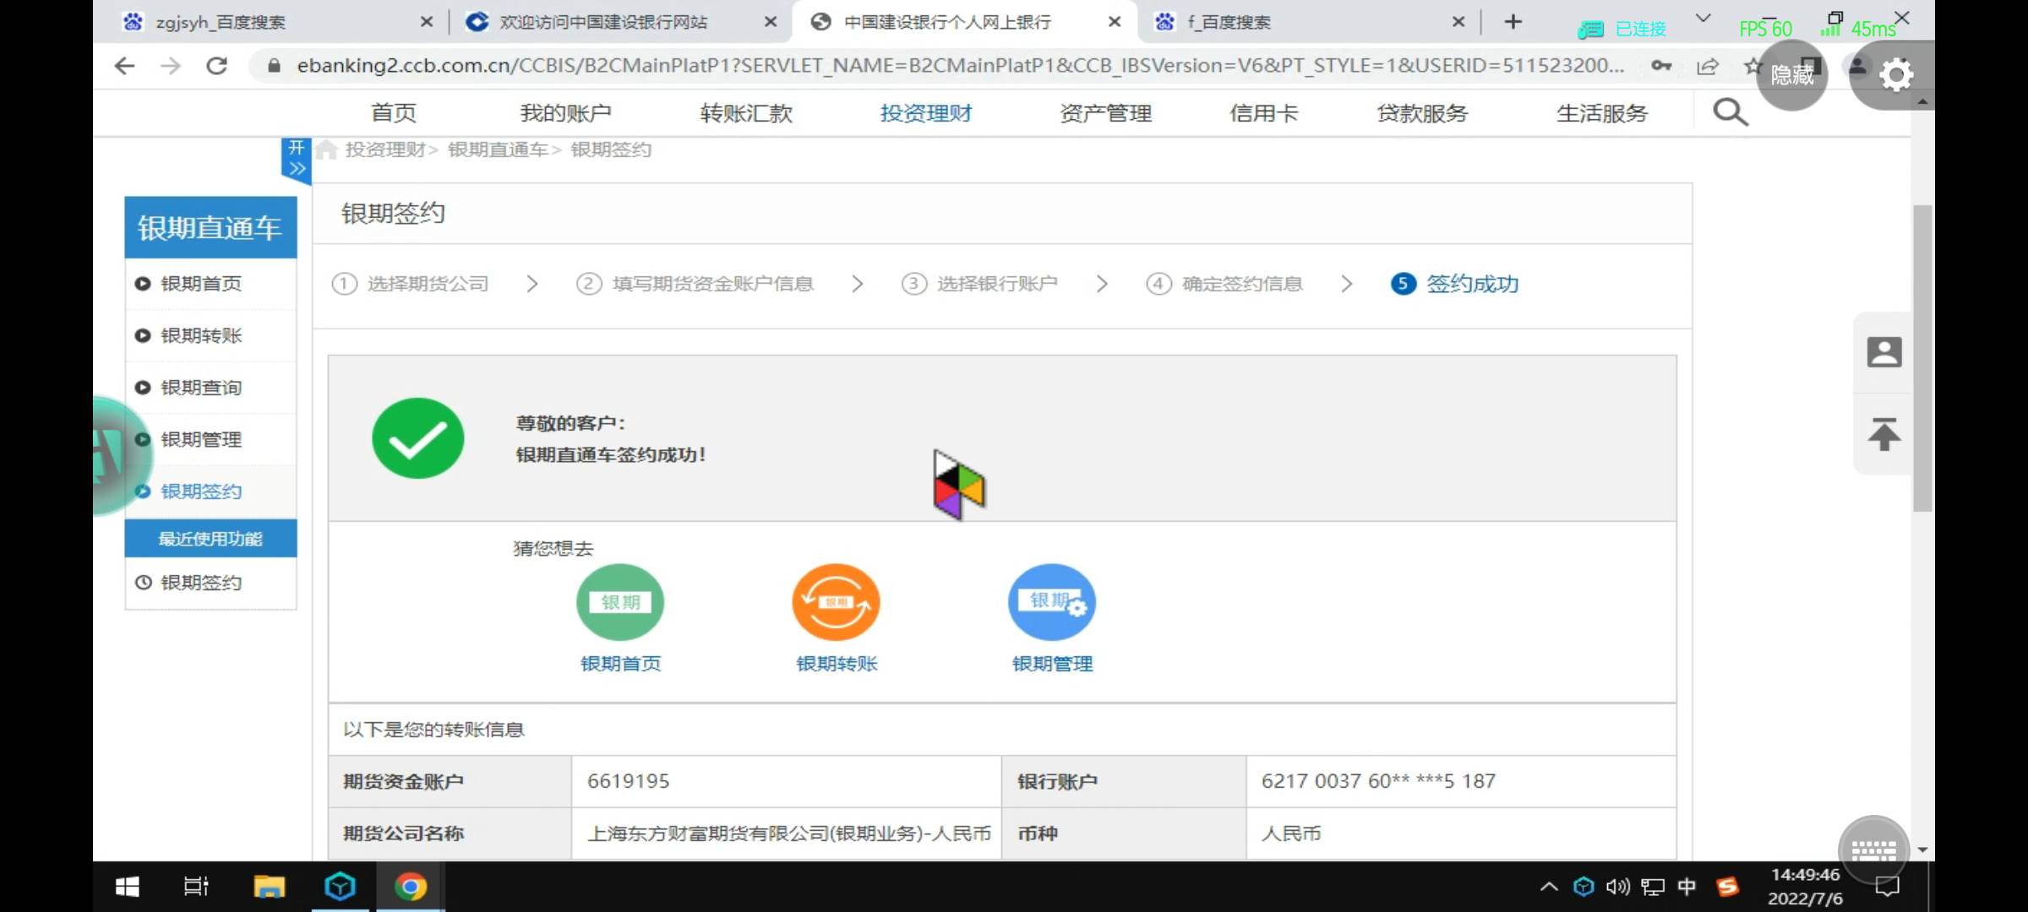Image resolution: width=2028 pixels, height=912 pixels.
Task: Click the 银期首页 text link below green icon
Action: click(620, 664)
